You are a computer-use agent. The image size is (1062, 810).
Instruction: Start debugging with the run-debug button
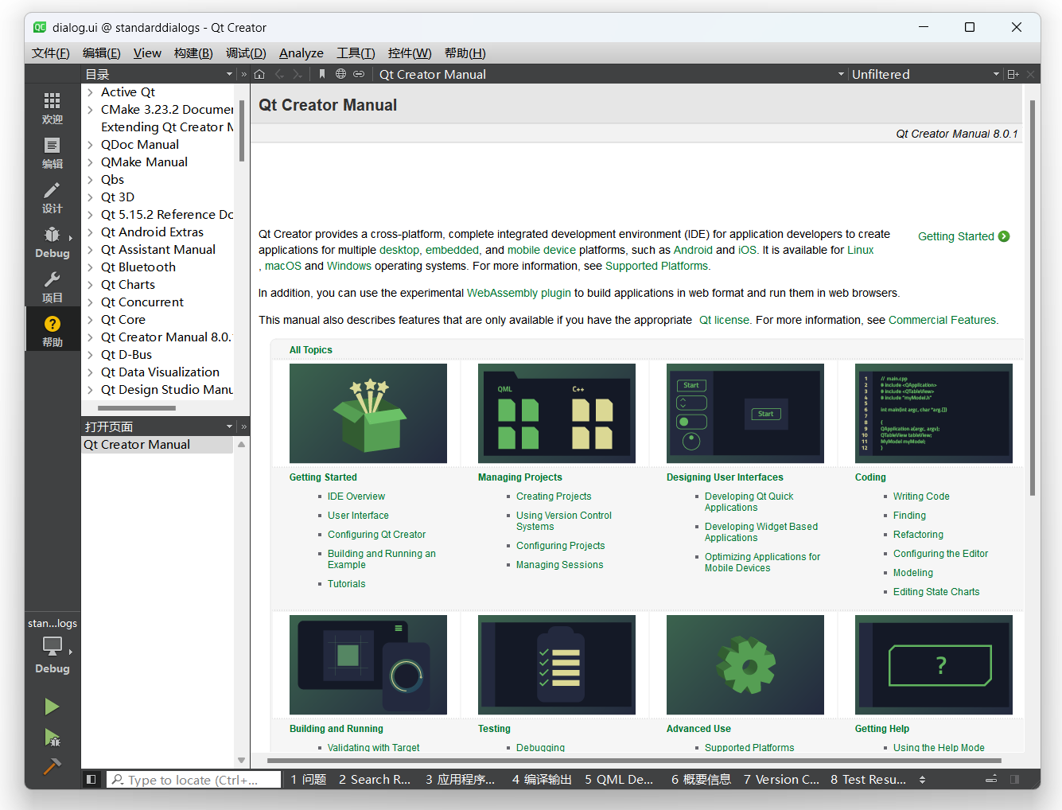point(52,737)
